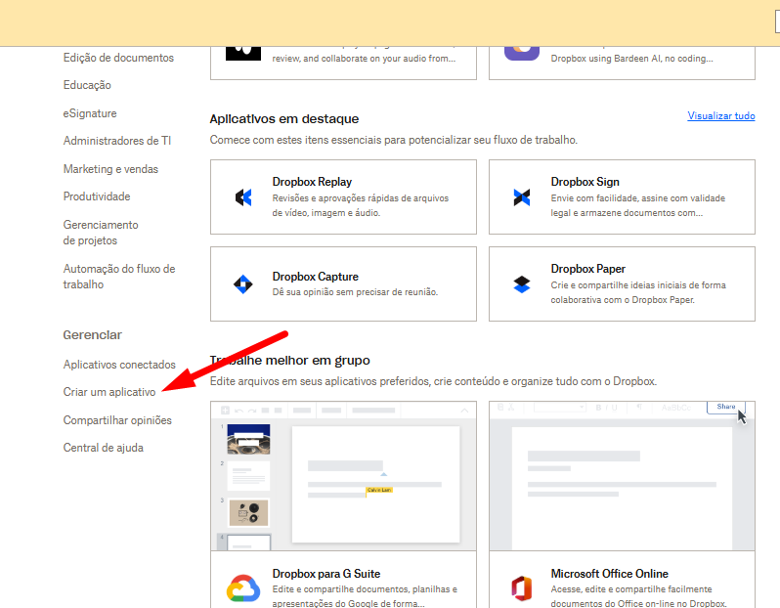780x608 pixels.
Task: Click the Trabalhe melhor em grupo heading
Action: coord(290,361)
